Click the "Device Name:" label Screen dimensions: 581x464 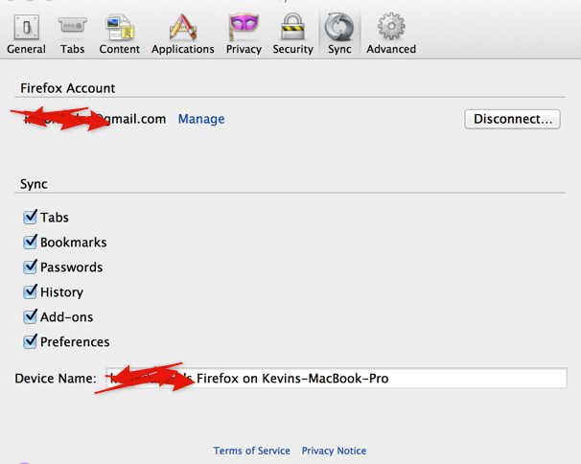[56, 379]
